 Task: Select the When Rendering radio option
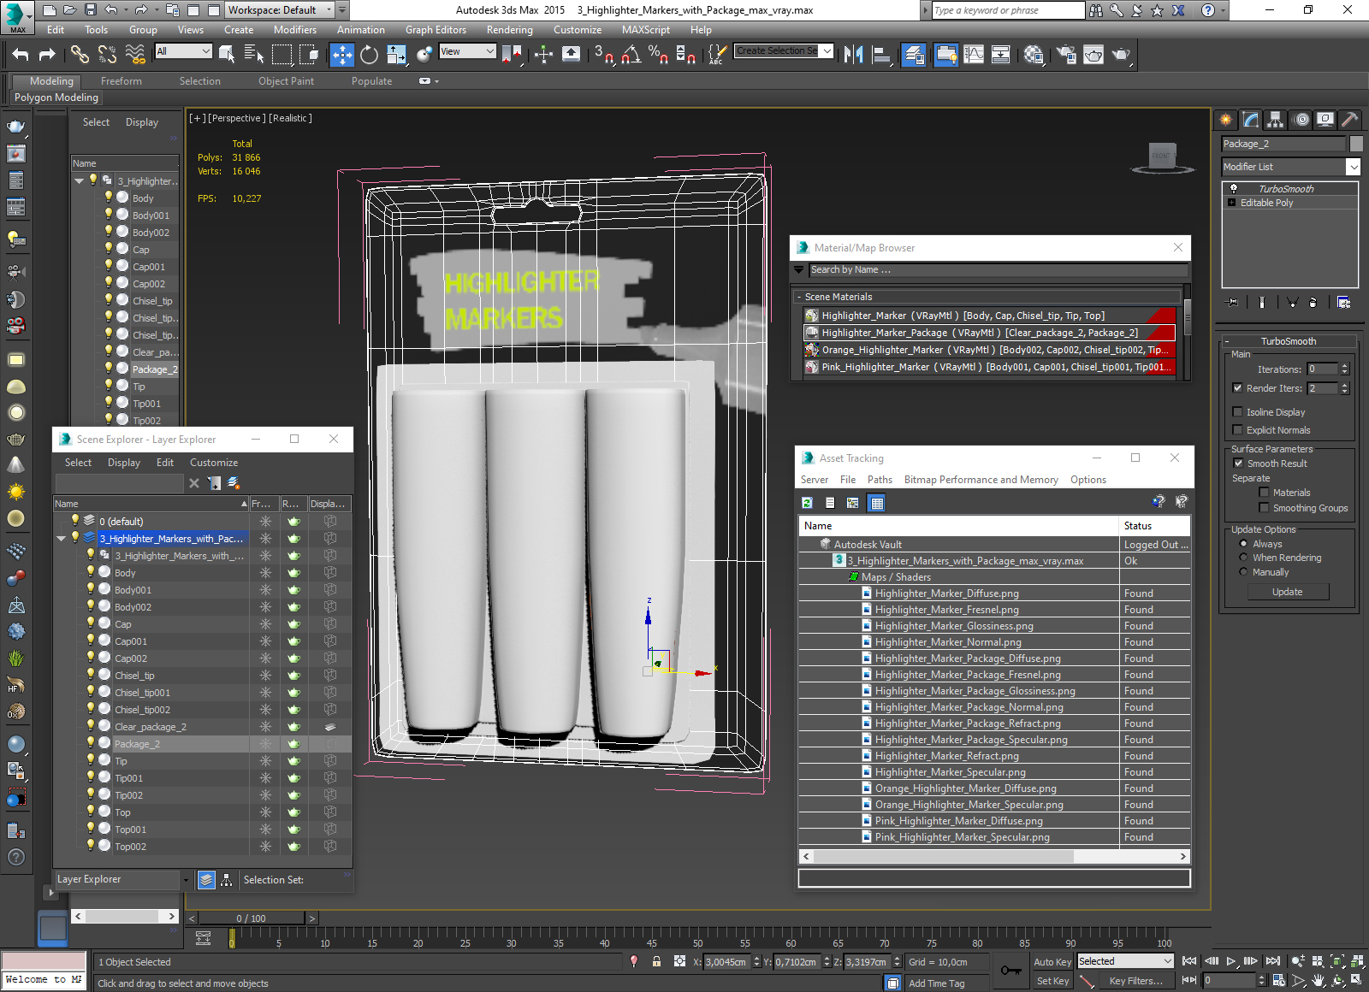click(1243, 558)
